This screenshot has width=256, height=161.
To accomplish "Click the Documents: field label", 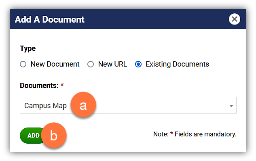I will click(x=39, y=86).
